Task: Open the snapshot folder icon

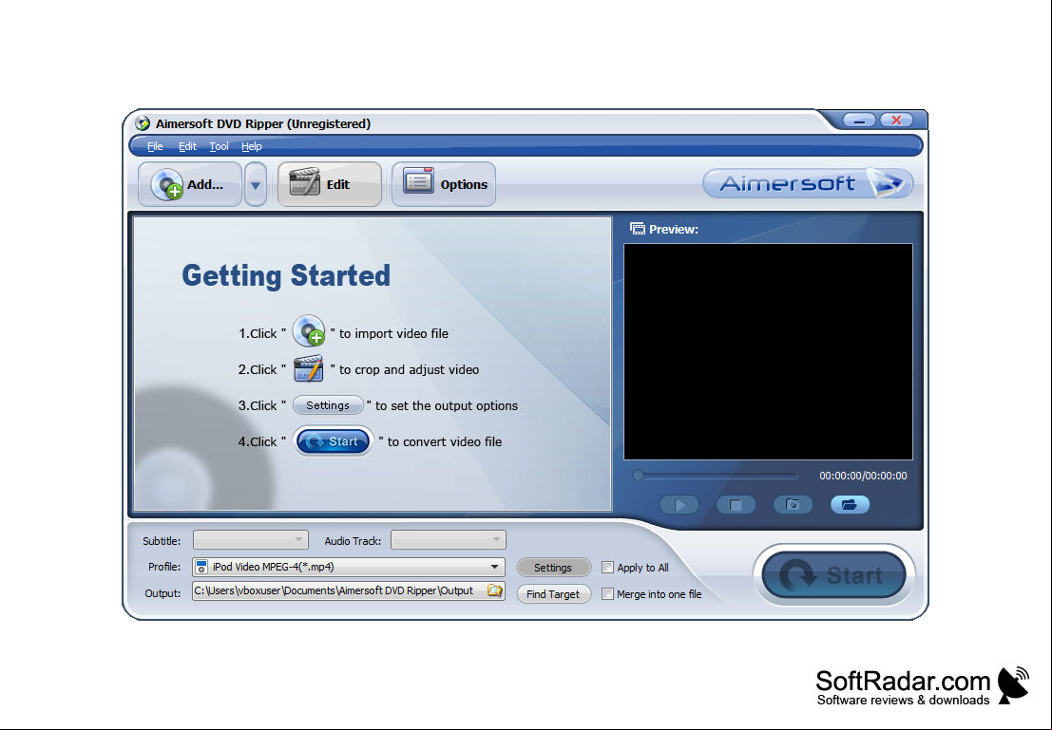Action: (850, 505)
